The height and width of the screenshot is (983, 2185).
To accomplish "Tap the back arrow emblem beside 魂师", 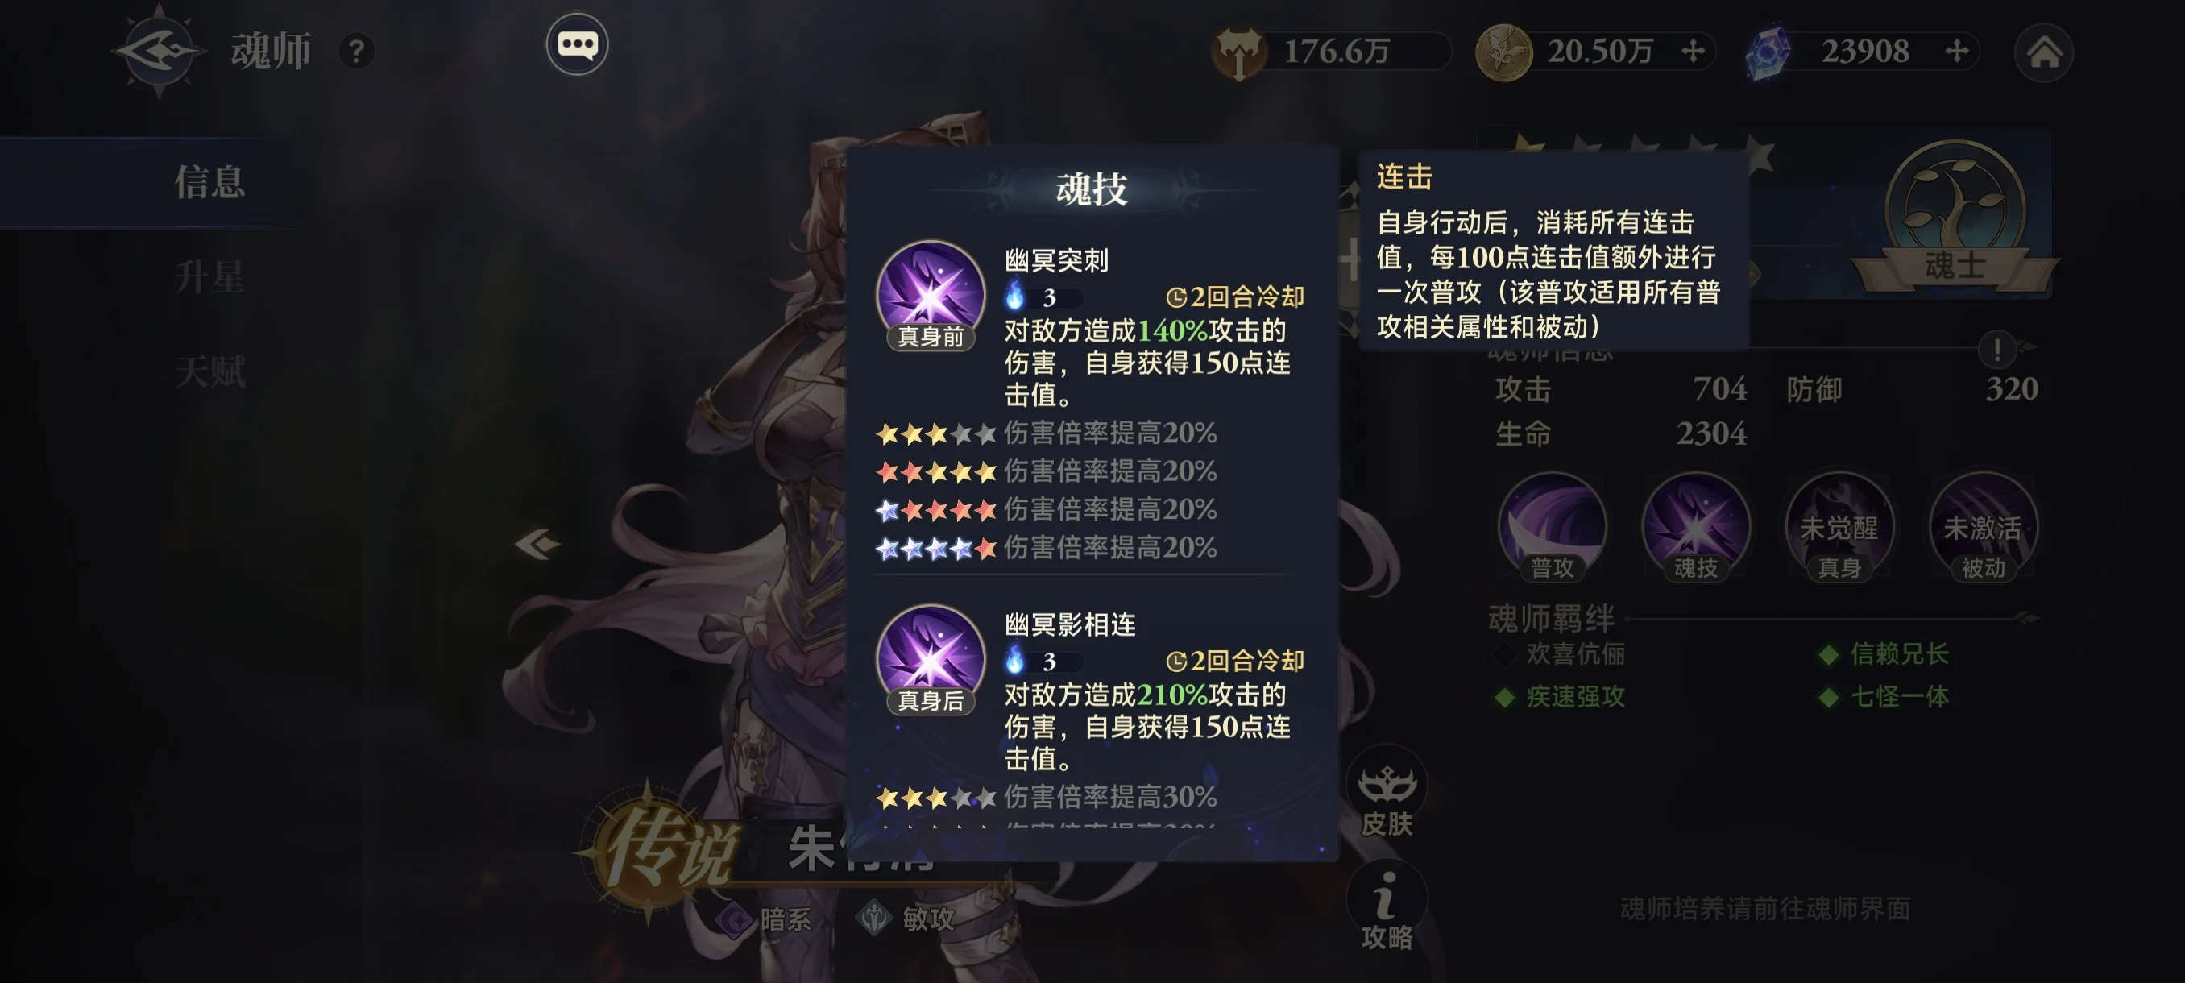I will tap(159, 51).
